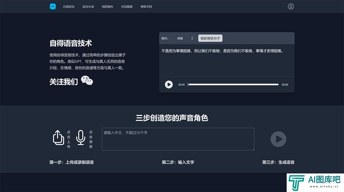Image resolution: width=344 pixels, height=192 pixels.
Task: Open the user account profile icon
Action: tap(291, 6)
